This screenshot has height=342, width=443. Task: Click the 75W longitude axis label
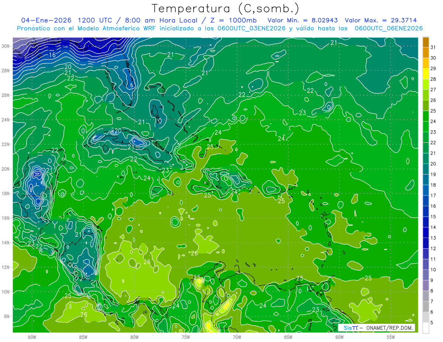[186, 337]
